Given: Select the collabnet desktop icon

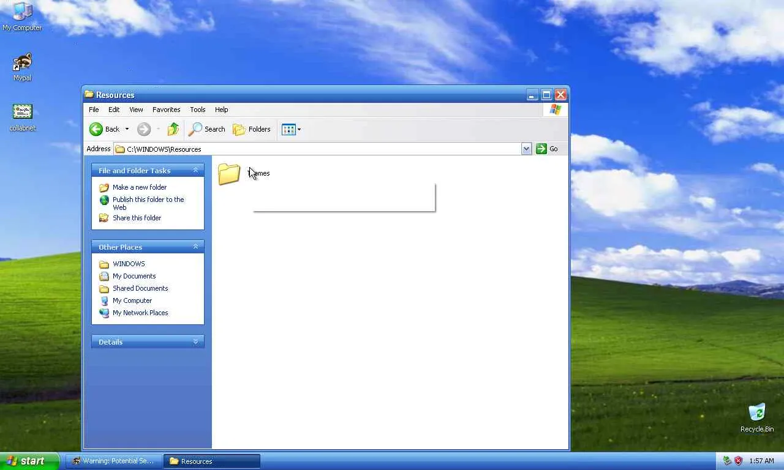Looking at the screenshot, I should [23, 117].
